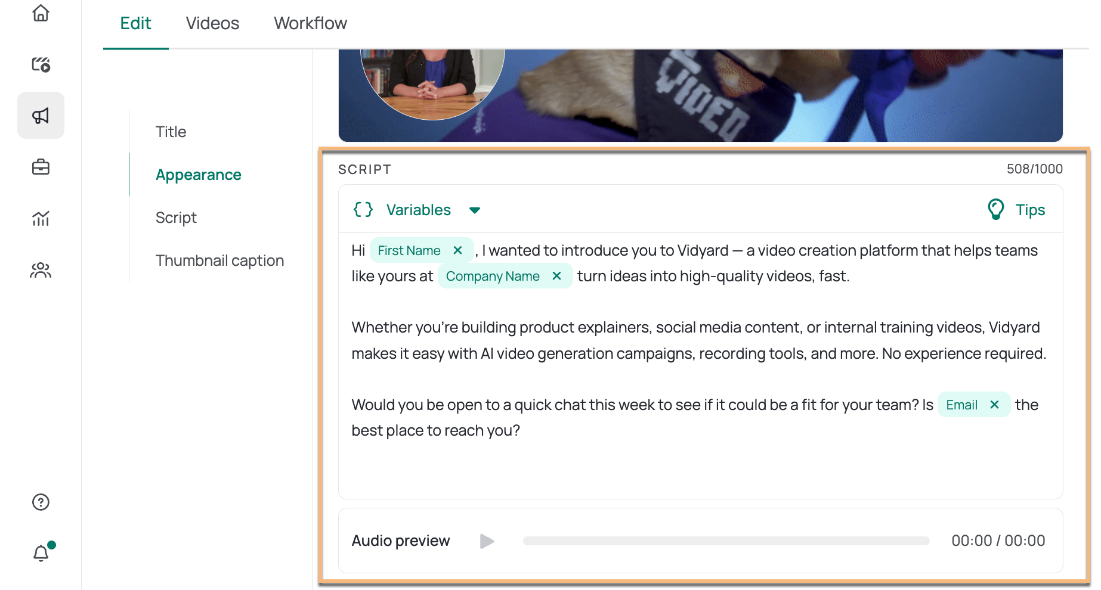
Task: Click the First Name variable chip label
Action: 409,250
